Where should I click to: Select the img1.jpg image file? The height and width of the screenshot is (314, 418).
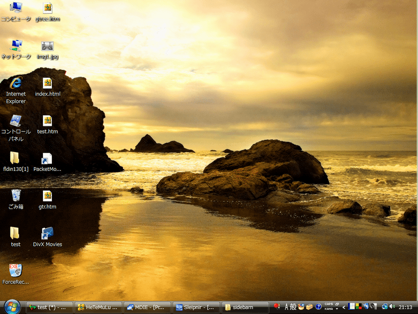48,46
